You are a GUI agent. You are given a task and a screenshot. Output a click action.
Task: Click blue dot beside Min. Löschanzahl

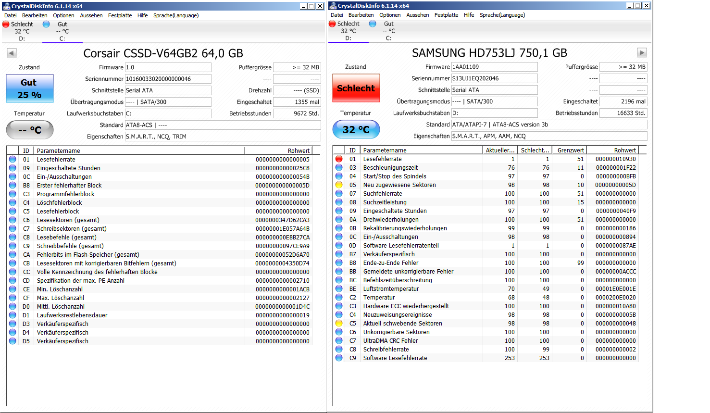pos(12,289)
